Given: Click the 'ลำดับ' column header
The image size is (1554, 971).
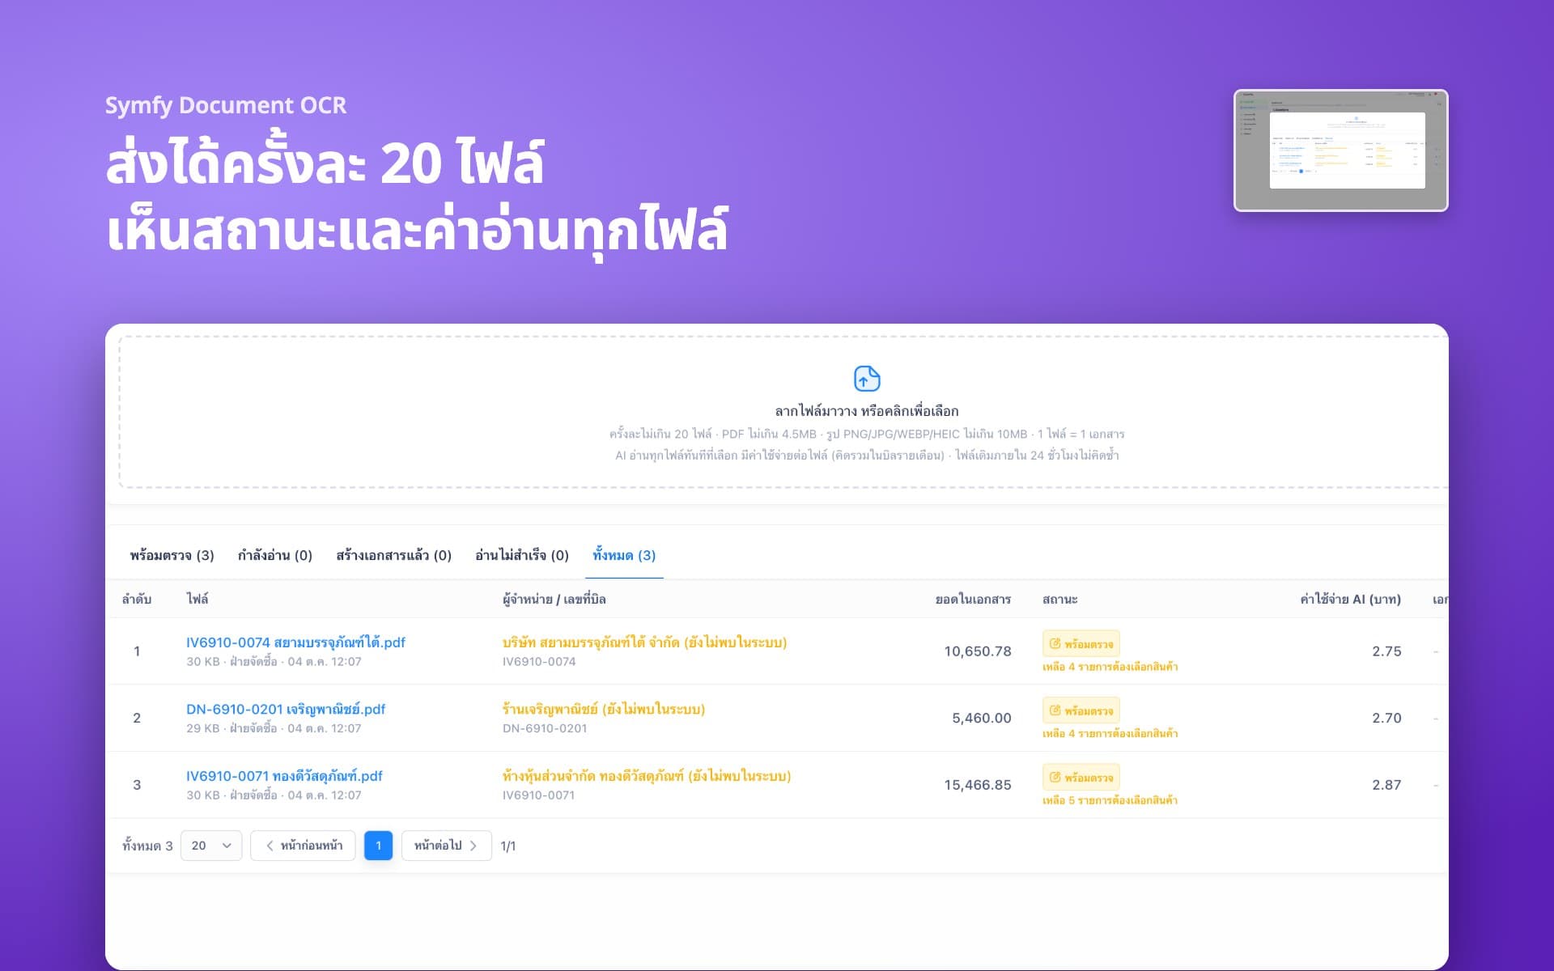Looking at the screenshot, I should [137, 600].
